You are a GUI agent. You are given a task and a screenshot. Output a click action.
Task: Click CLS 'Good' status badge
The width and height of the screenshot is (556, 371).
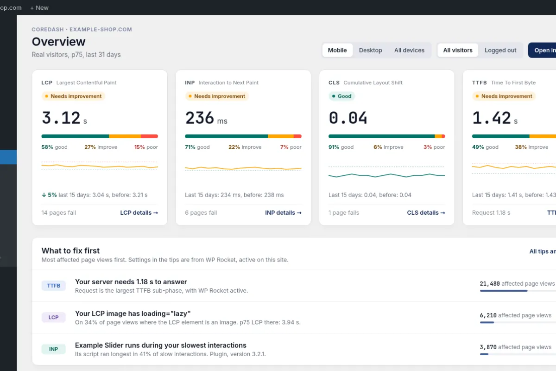click(x=342, y=96)
